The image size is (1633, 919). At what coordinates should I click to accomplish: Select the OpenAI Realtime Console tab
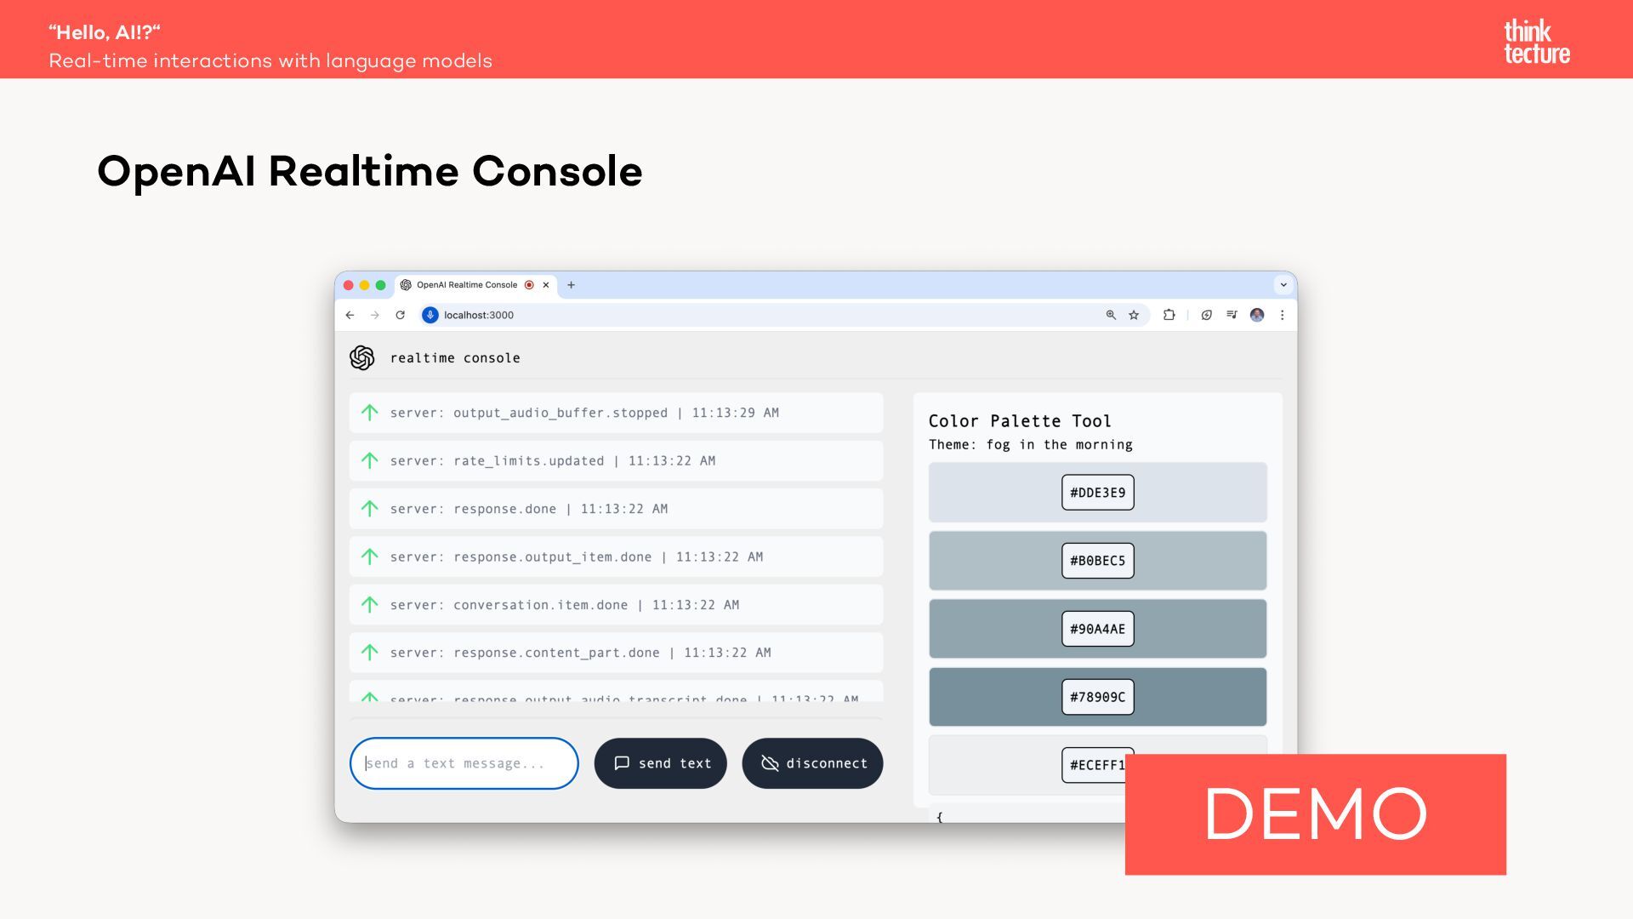(x=466, y=285)
